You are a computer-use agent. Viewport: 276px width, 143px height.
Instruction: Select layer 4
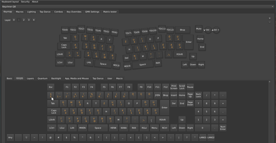(x=33, y=20)
